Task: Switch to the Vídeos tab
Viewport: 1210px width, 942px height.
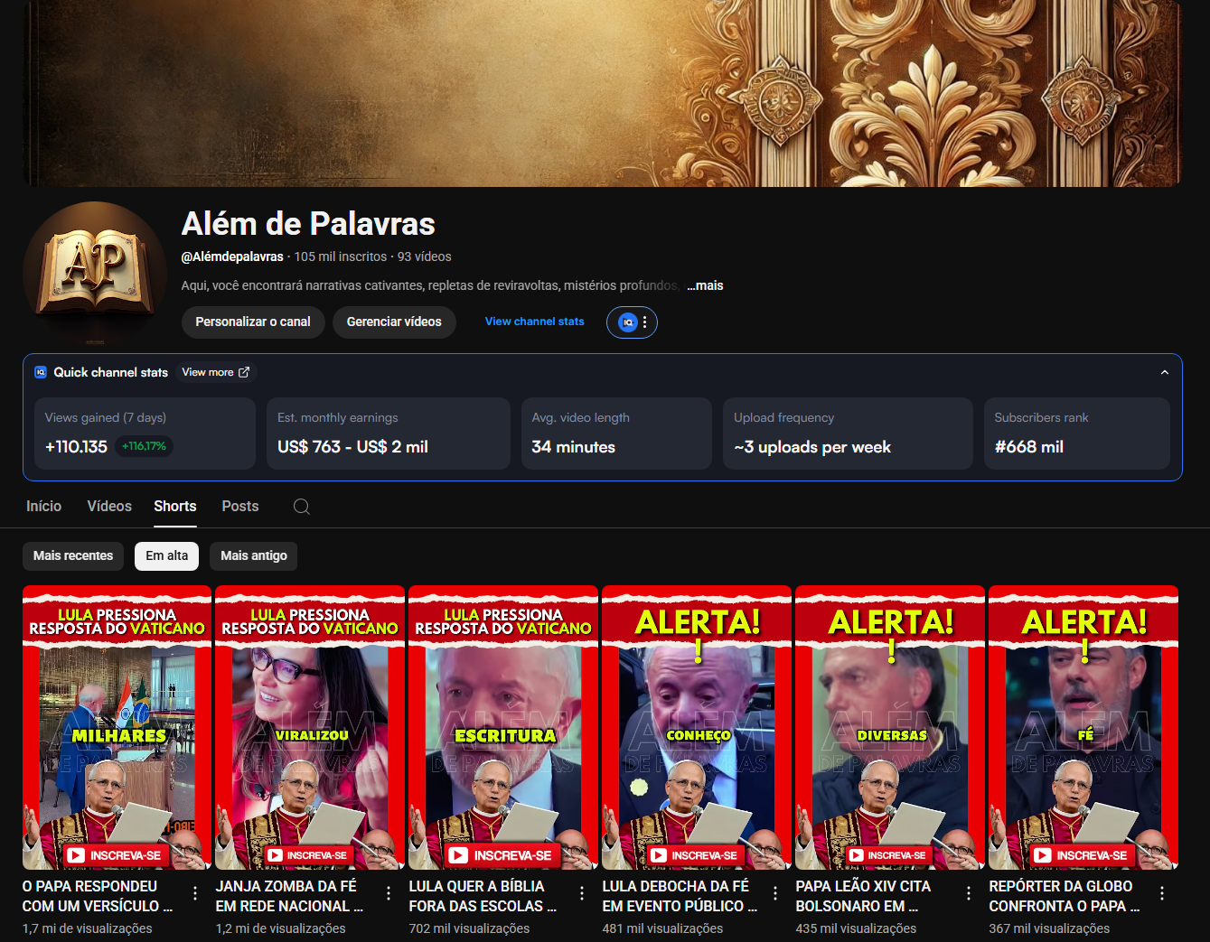Action: (x=109, y=507)
